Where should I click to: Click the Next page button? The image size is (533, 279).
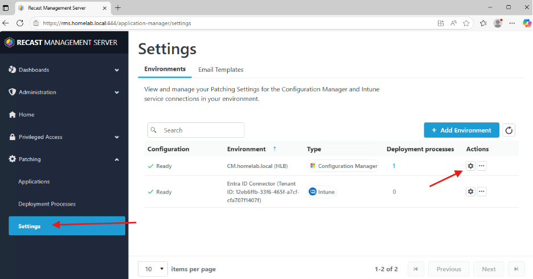489,269
